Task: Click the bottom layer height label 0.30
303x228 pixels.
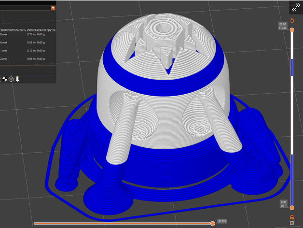Action: pos(284,204)
